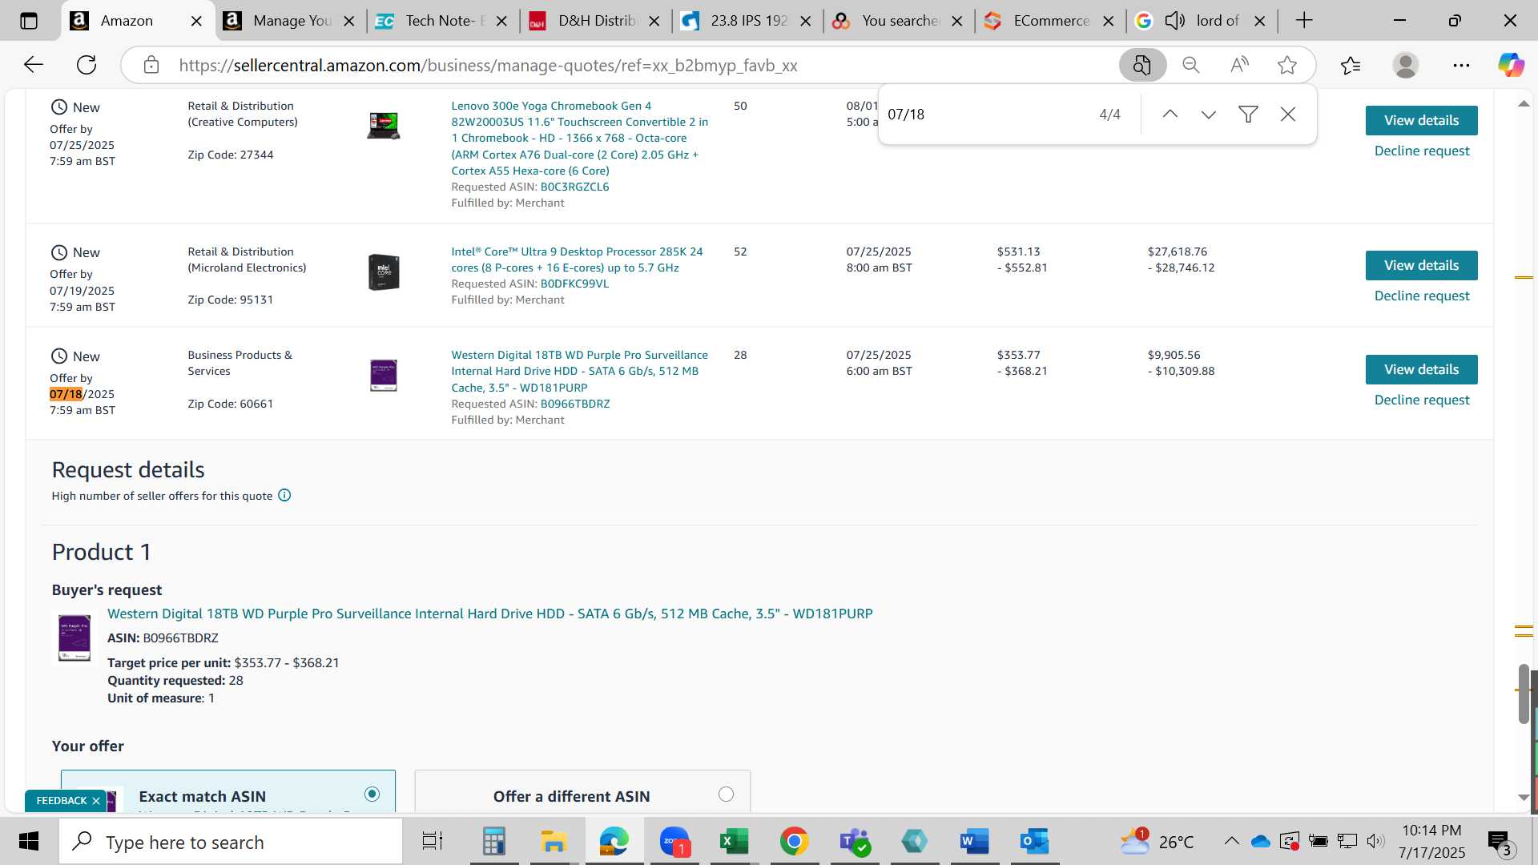
Task: Open Task View on taskbar
Action: (433, 842)
